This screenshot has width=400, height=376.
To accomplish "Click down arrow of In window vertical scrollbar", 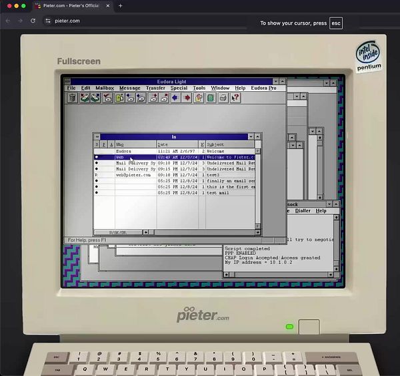I will 258,226.
